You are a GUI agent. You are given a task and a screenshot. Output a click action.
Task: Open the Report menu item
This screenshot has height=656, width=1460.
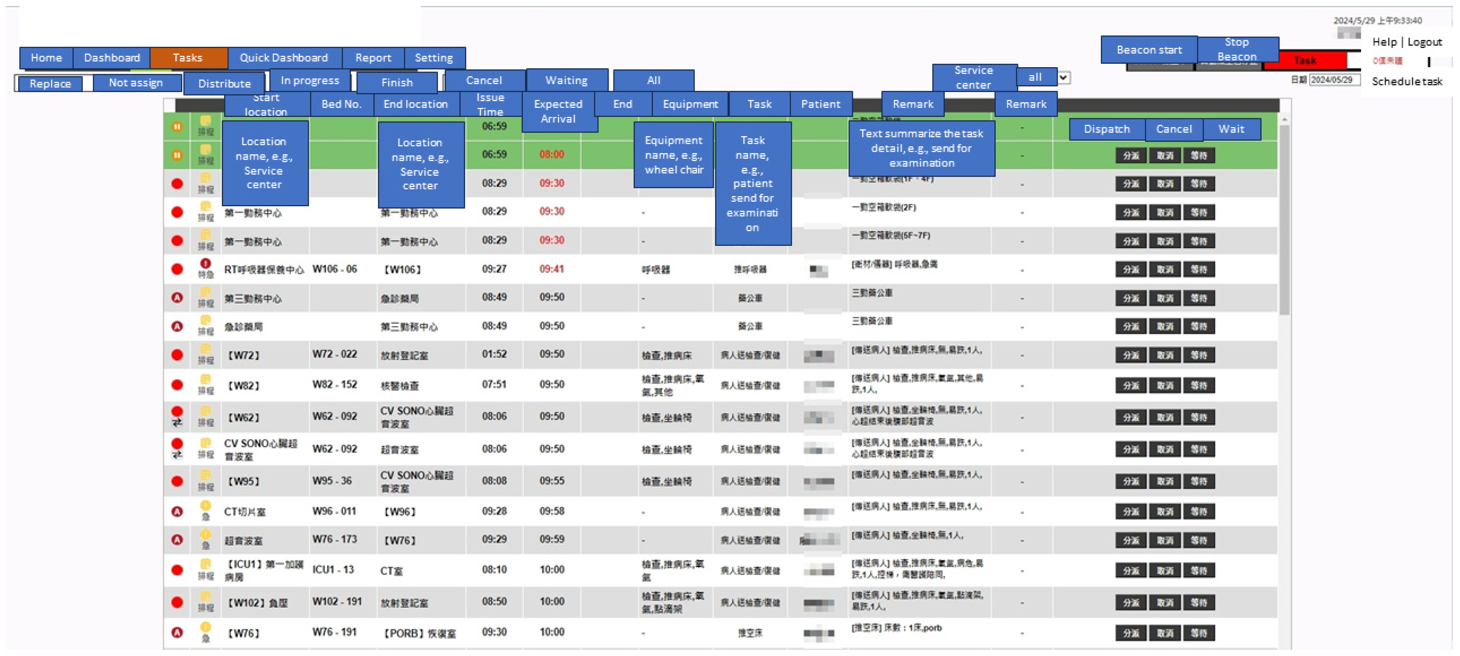(x=373, y=58)
